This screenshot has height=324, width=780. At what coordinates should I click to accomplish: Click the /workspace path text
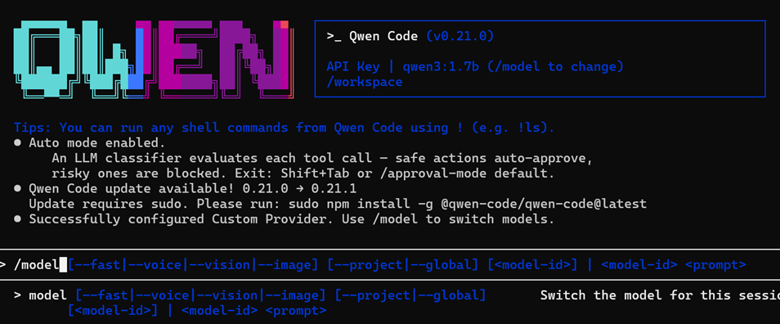coord(364,82)
